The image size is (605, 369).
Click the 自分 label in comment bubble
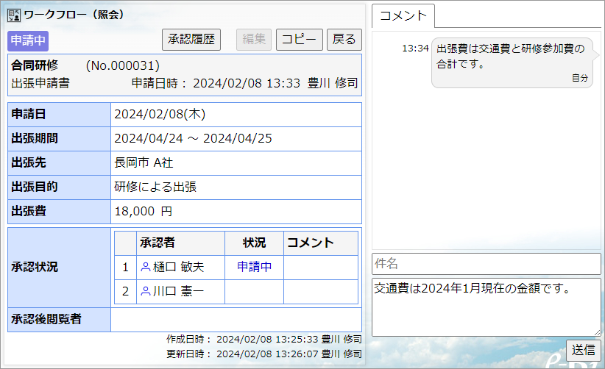(579, 78)
